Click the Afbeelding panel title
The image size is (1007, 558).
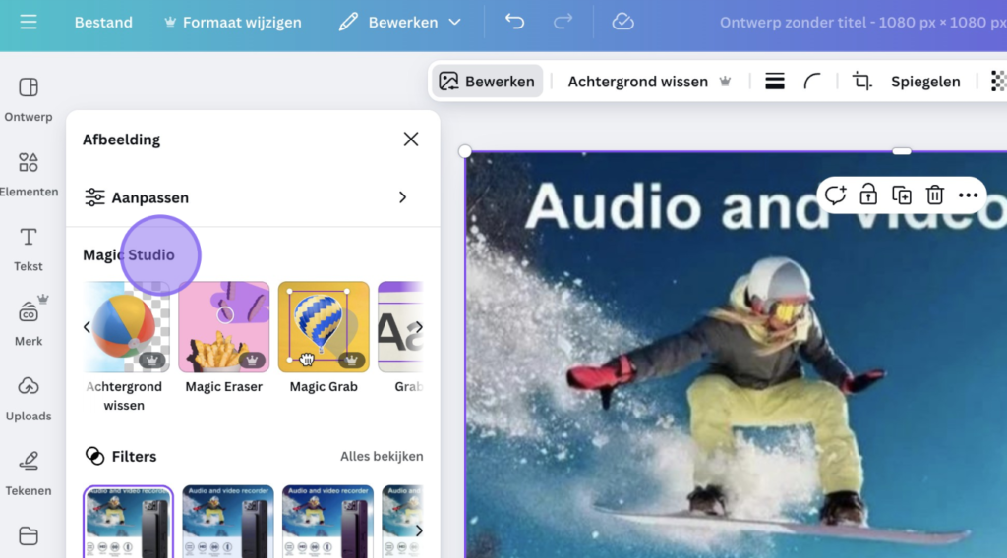[121, 139]
